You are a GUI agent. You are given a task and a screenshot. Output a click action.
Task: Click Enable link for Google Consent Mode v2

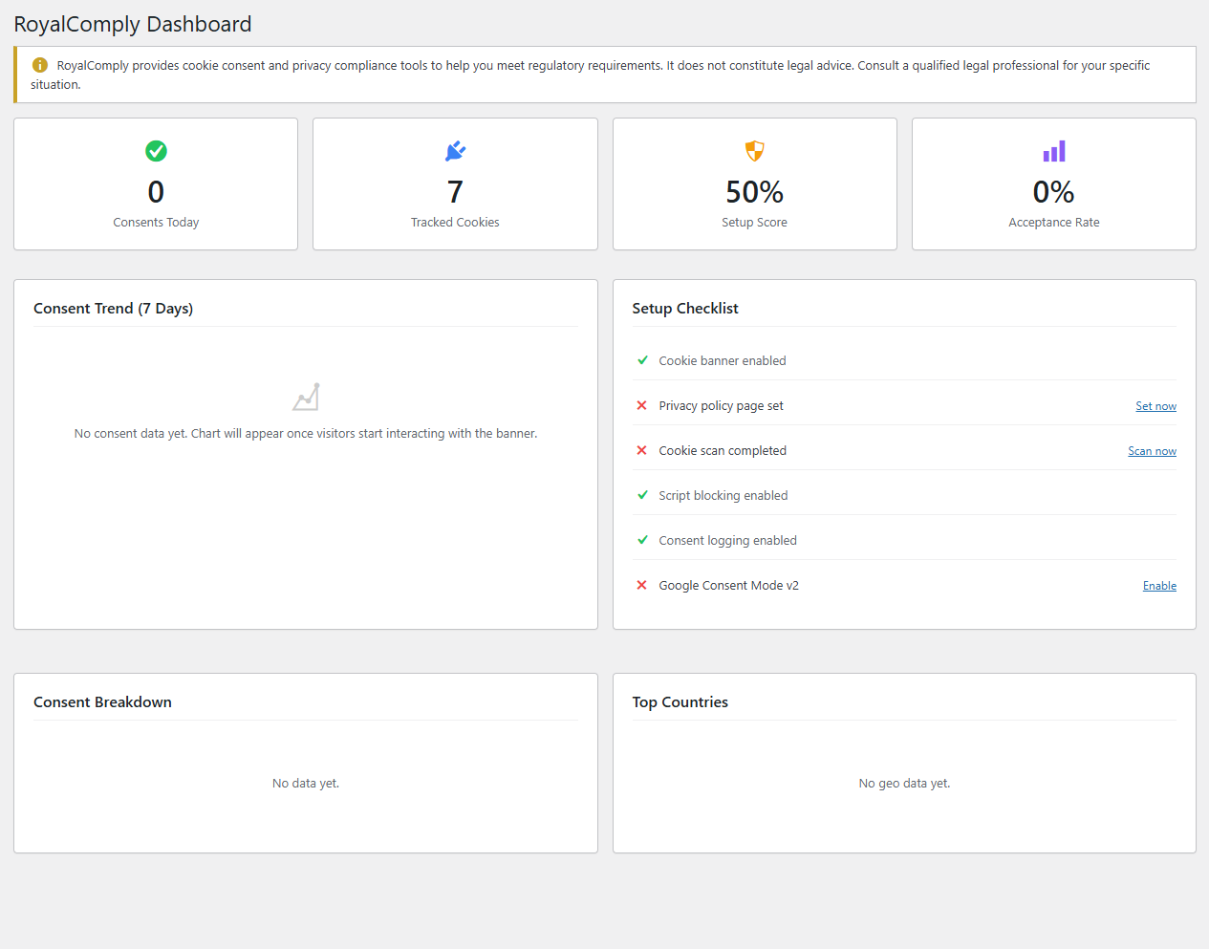coord(1159,586)
